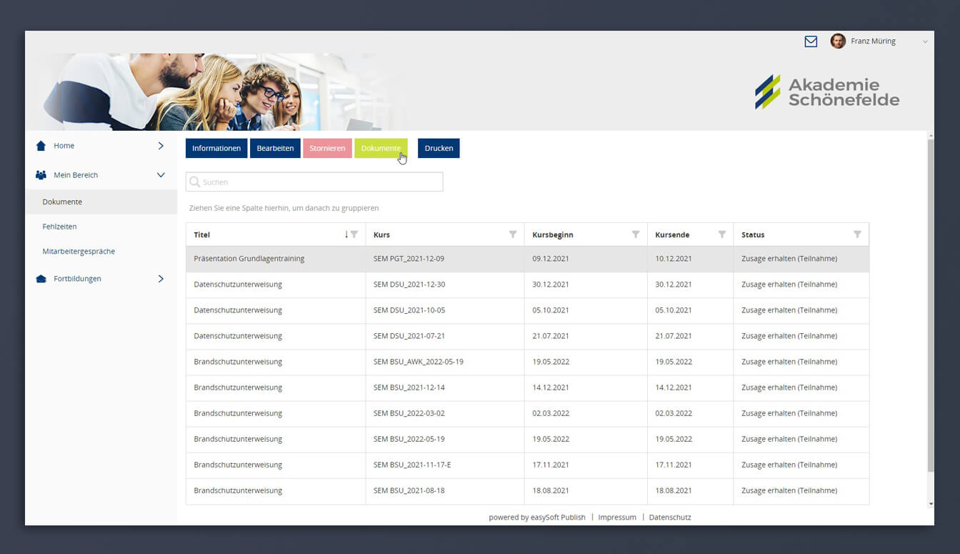Click the Drucken button

pyautogui.click(x=439, y=148)
